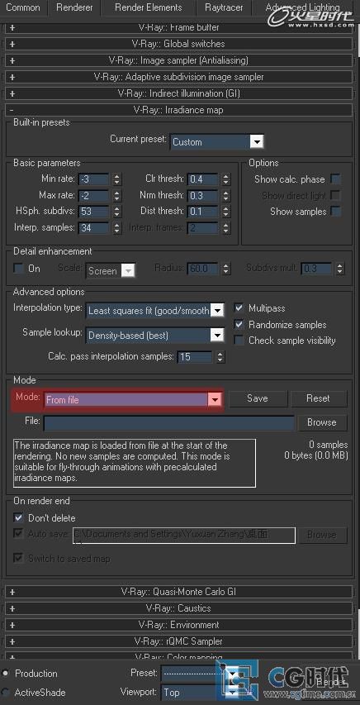Click the Min rate value field

click(x=93, y=179)
